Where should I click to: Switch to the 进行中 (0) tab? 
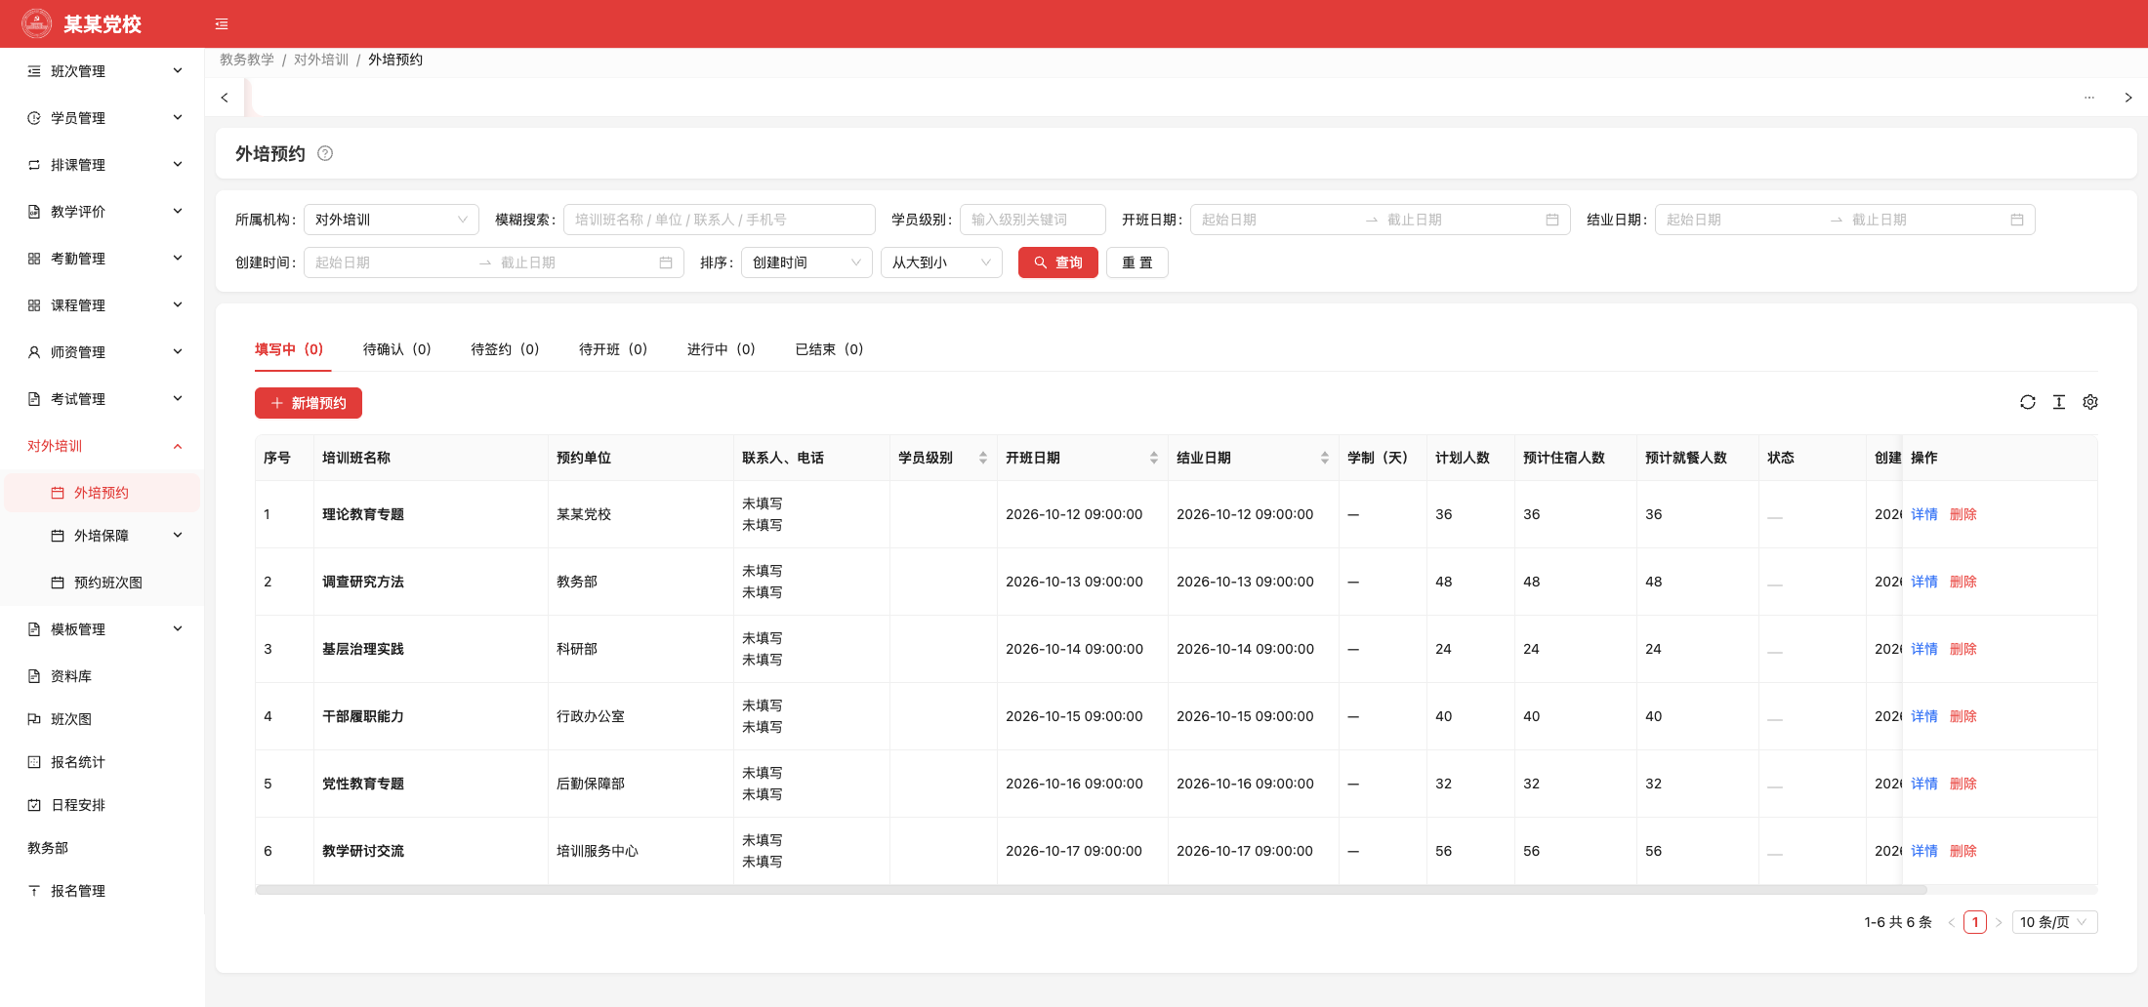[721, 349]
